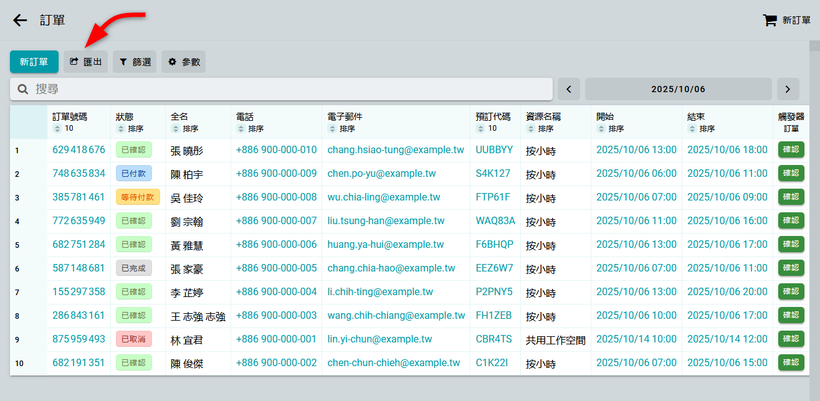Click the 已取消 status badge

133,339
